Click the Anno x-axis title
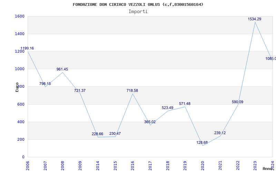The height and width of the screenshot is (172, 276). coord(268,169)
